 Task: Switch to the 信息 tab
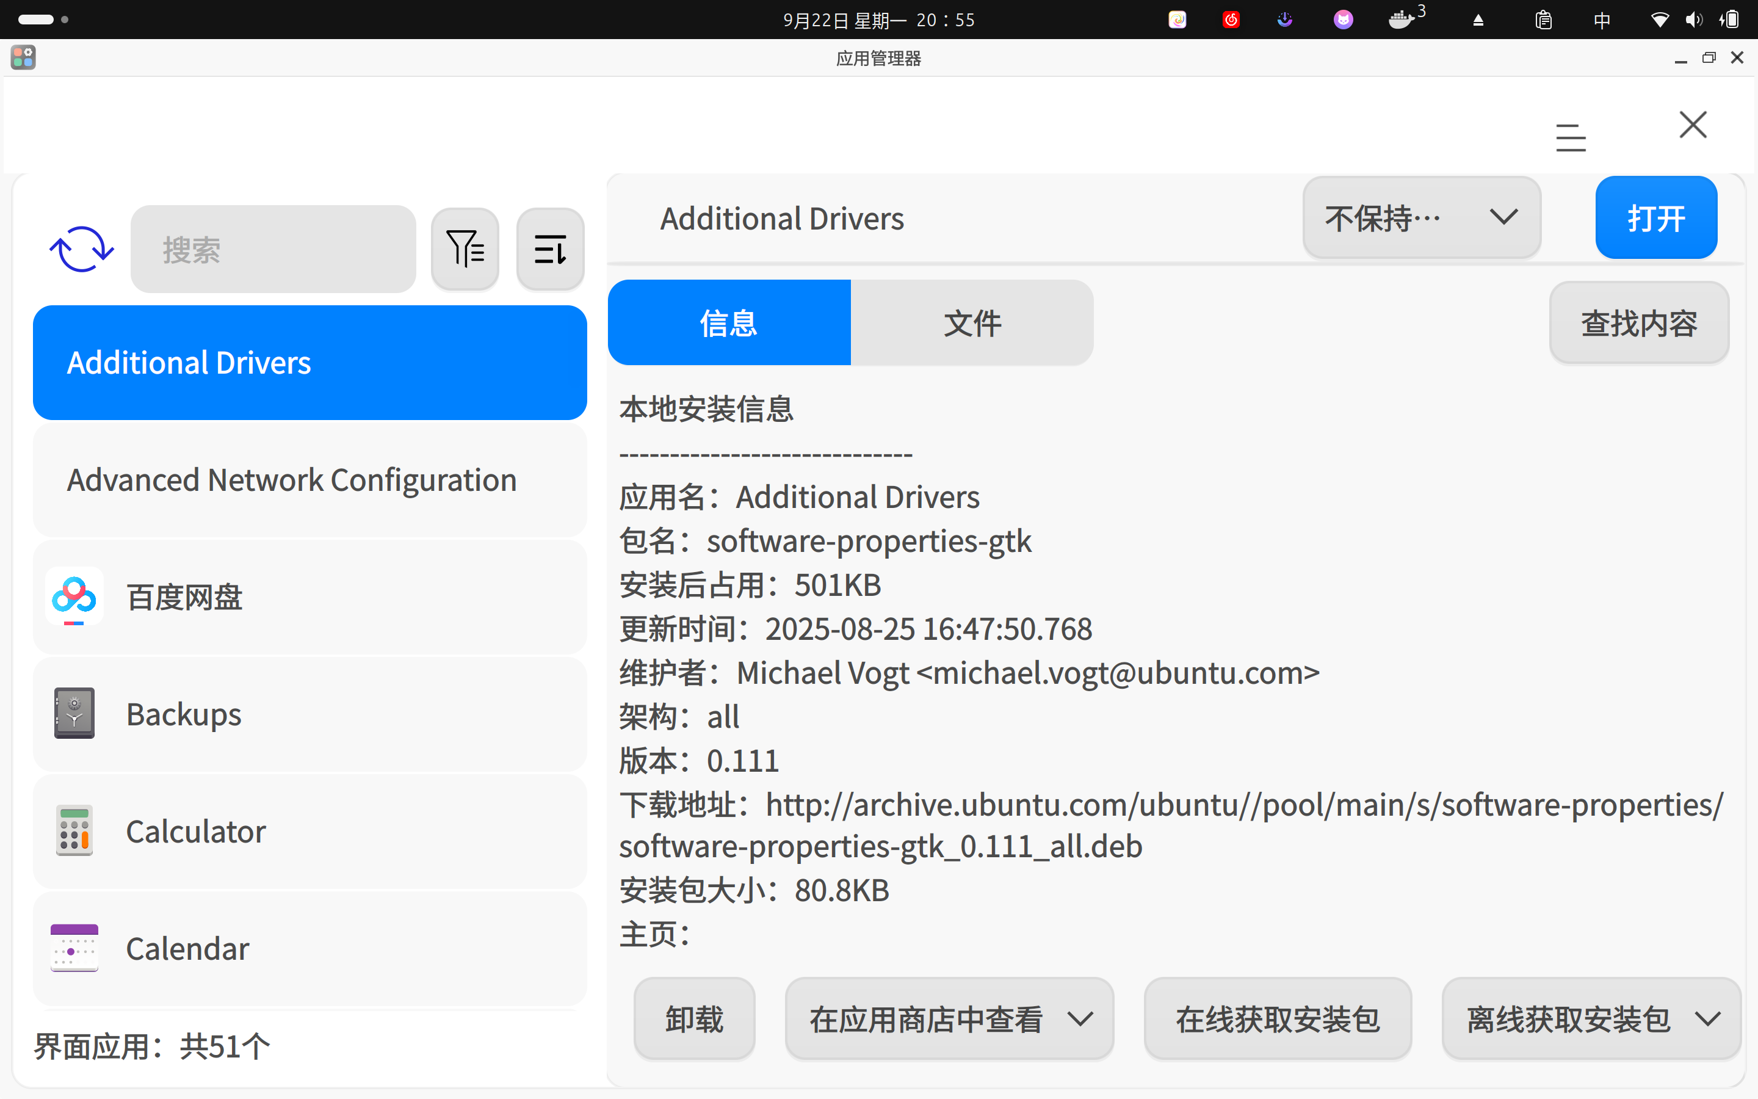(x=729, y=323)
